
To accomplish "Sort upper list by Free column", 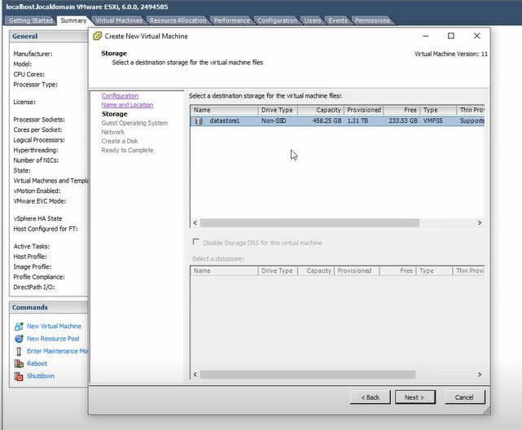I will [x=401, y=110].
